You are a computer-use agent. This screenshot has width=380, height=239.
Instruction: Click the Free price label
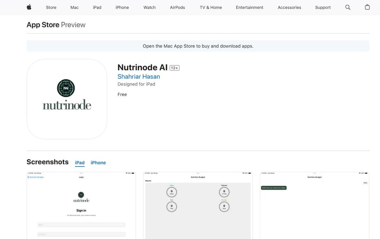tap(122, 95)
